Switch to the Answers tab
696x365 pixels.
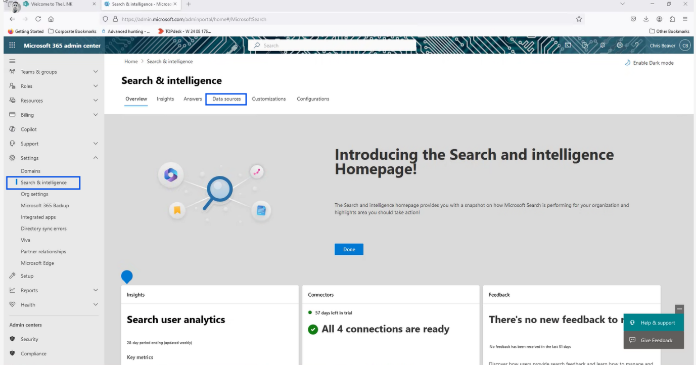(193, 99)
